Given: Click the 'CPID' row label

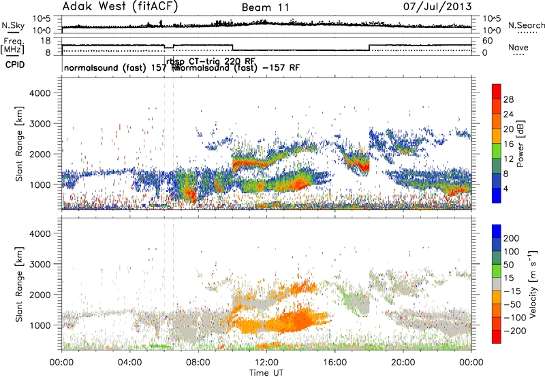Looking at the screenshot, I should 15,65.
